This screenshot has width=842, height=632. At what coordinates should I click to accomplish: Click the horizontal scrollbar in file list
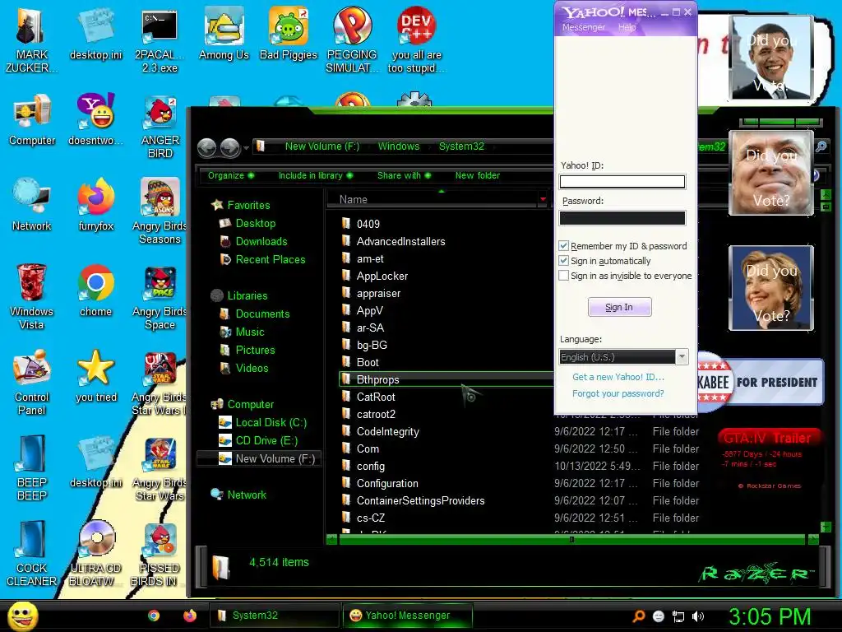click(x=572, y=539)
